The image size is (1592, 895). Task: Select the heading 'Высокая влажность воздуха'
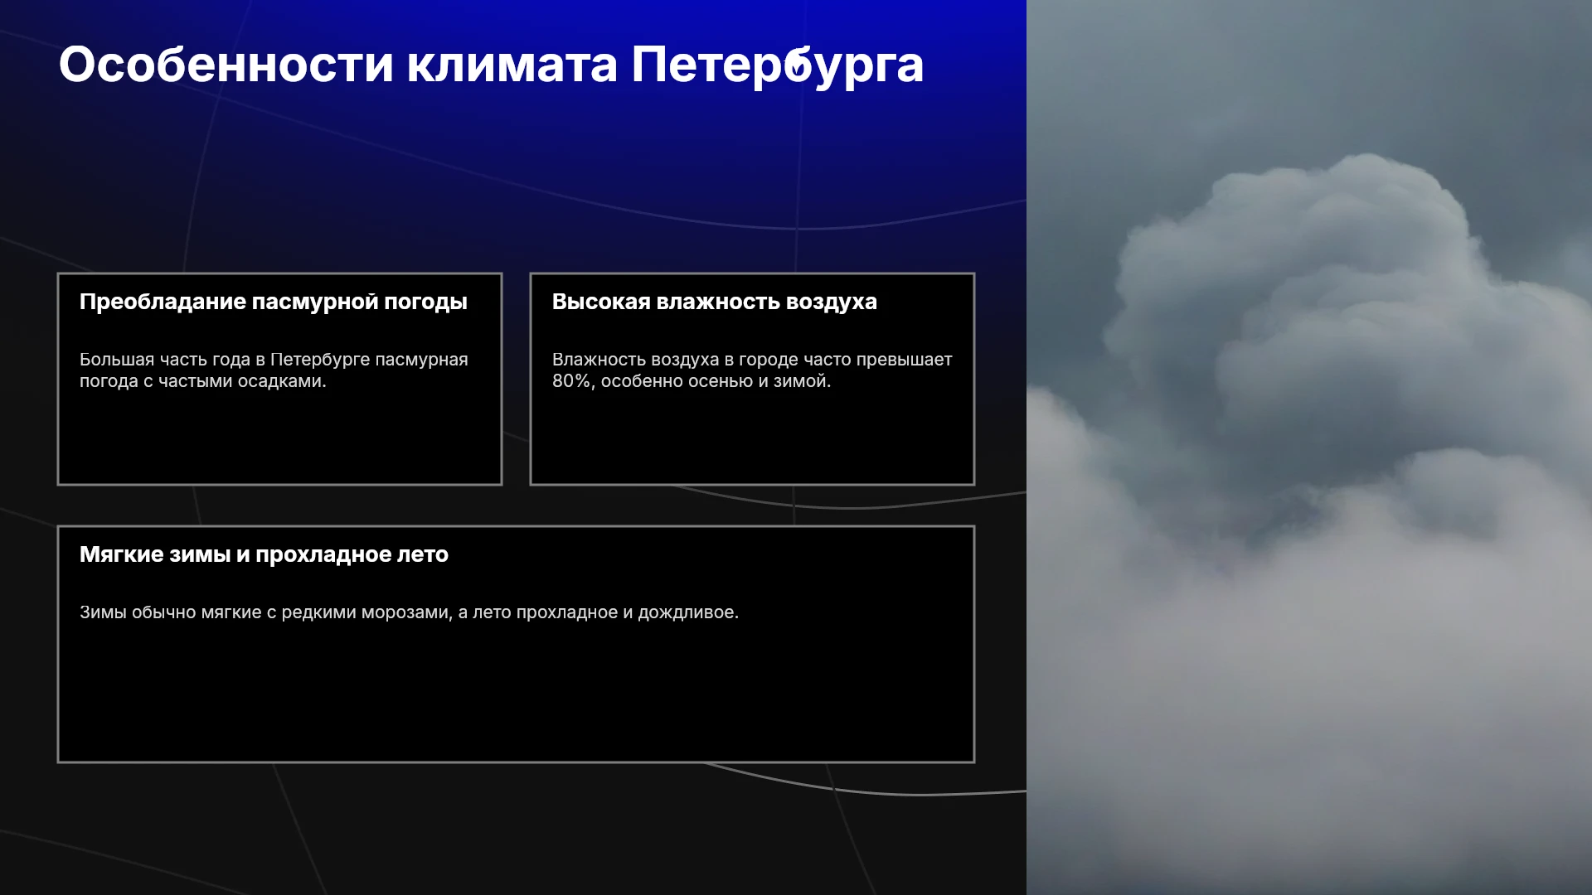click(714, 302)
